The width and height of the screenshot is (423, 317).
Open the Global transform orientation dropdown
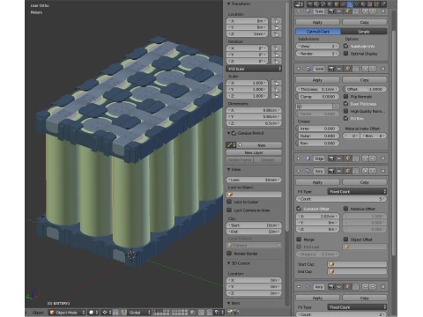(139, 313)
